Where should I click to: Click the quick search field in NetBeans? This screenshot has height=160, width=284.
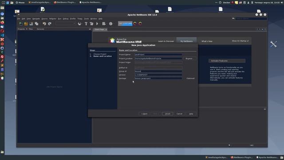(251, 19)
